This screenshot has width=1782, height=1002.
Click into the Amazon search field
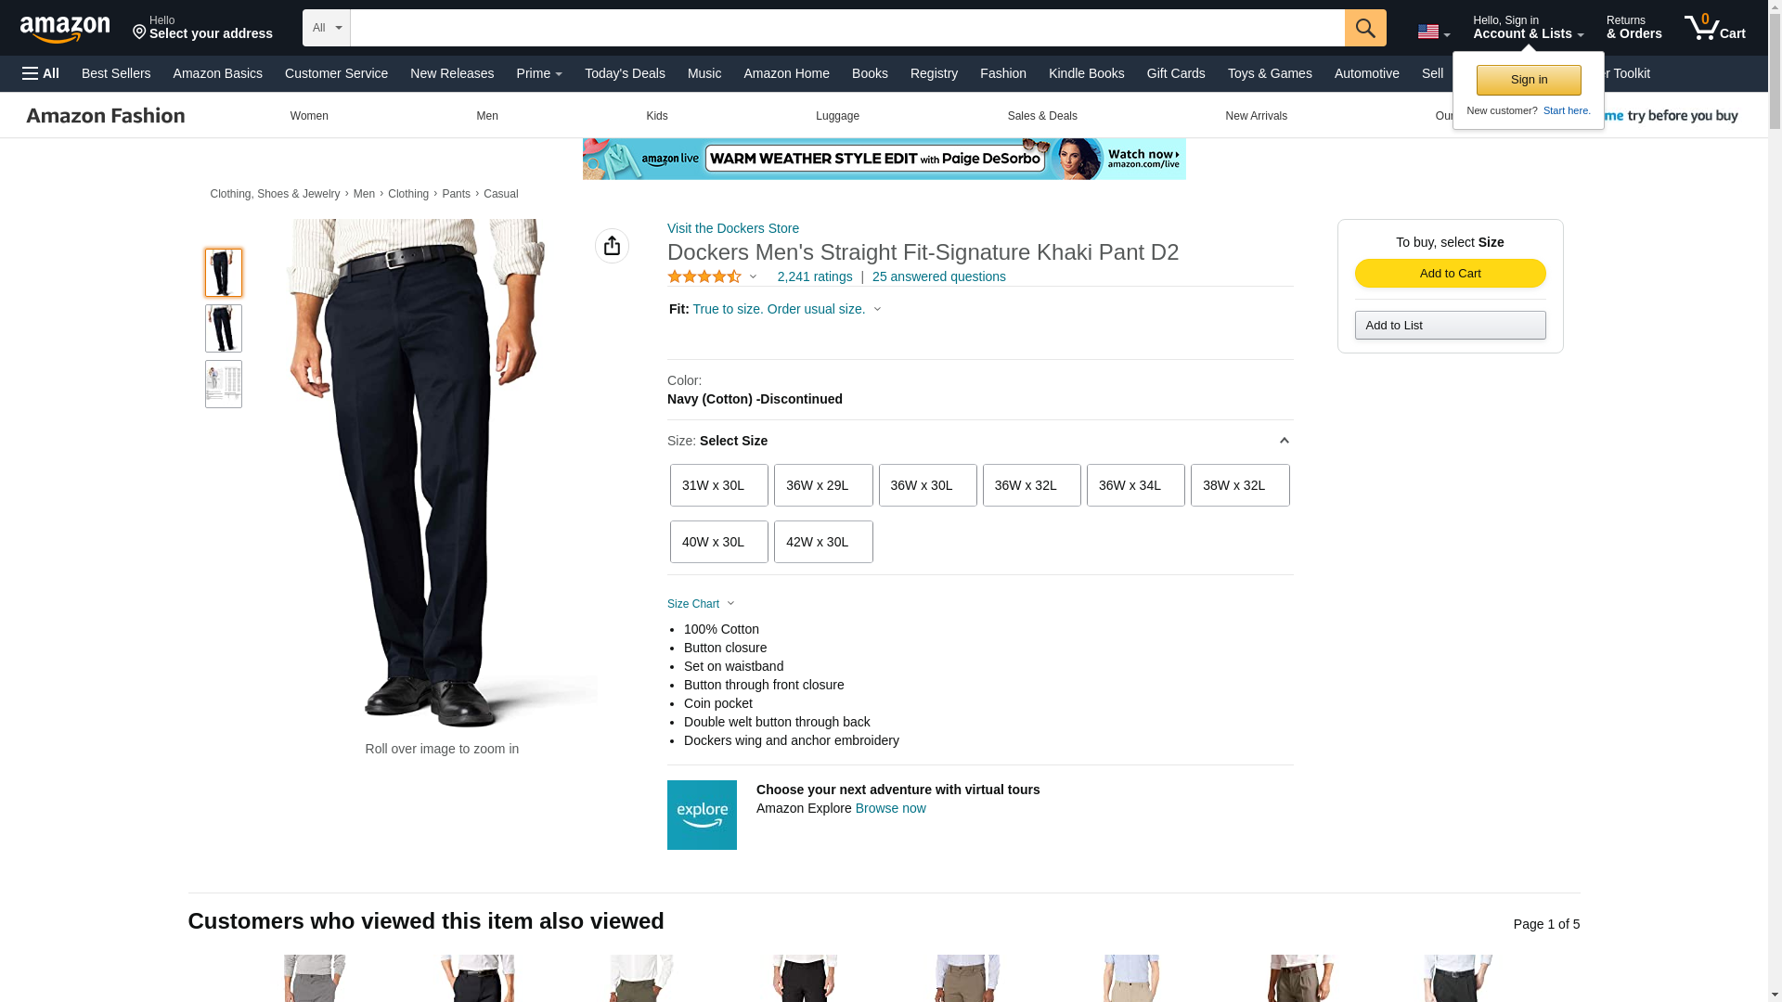point(847,28)
